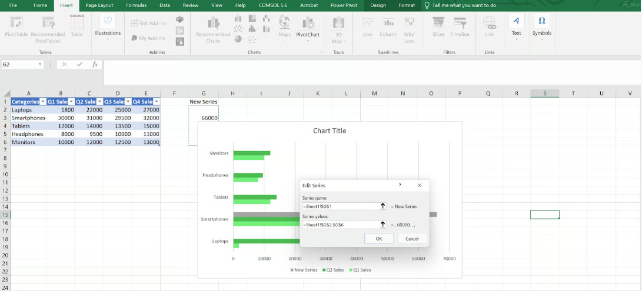Go to the chart Design tab

(x=378, y=5)
